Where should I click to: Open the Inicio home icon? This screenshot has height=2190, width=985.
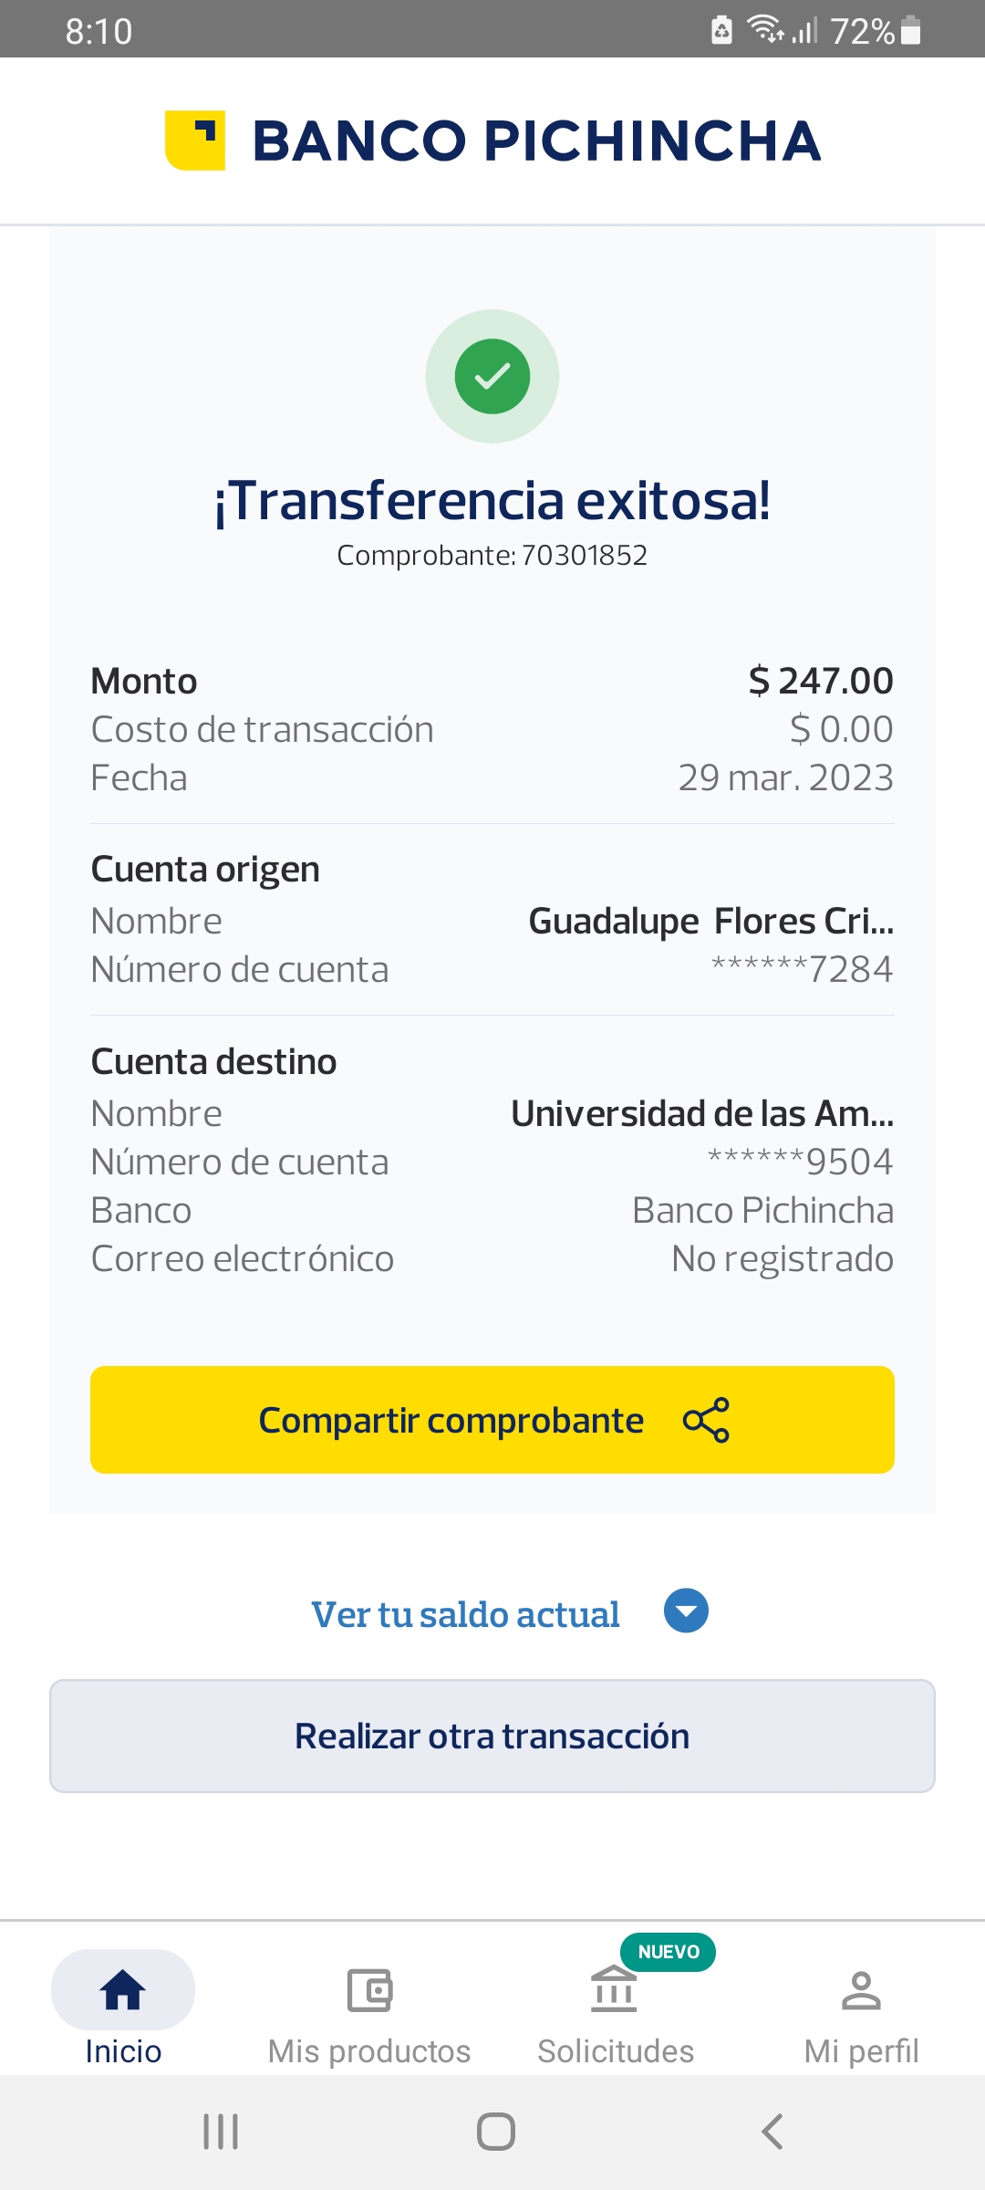tap(123, 1989)
